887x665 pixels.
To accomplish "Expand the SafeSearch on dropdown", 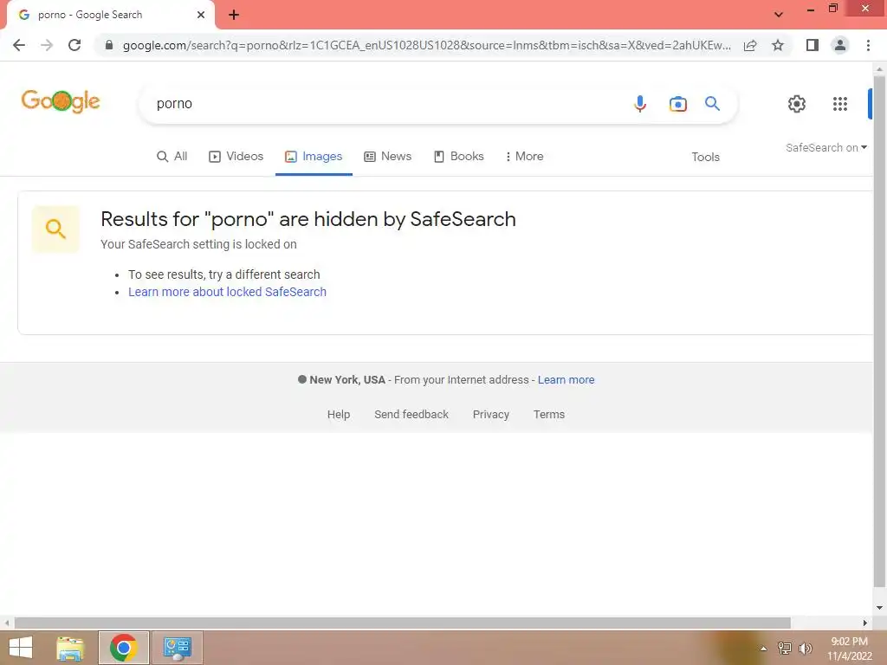I will coord(825,147).
